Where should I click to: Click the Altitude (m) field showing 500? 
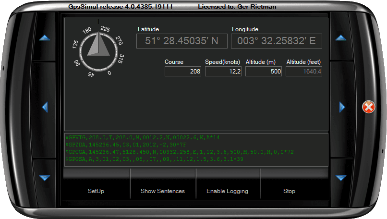pyautogui.click(x=264, y=72)
